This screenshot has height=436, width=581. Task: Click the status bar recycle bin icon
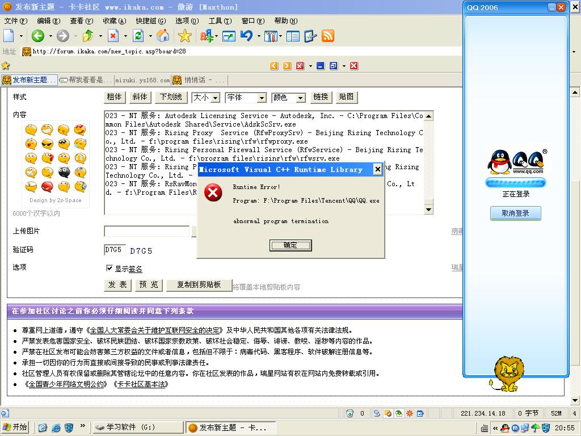(350, 413)
